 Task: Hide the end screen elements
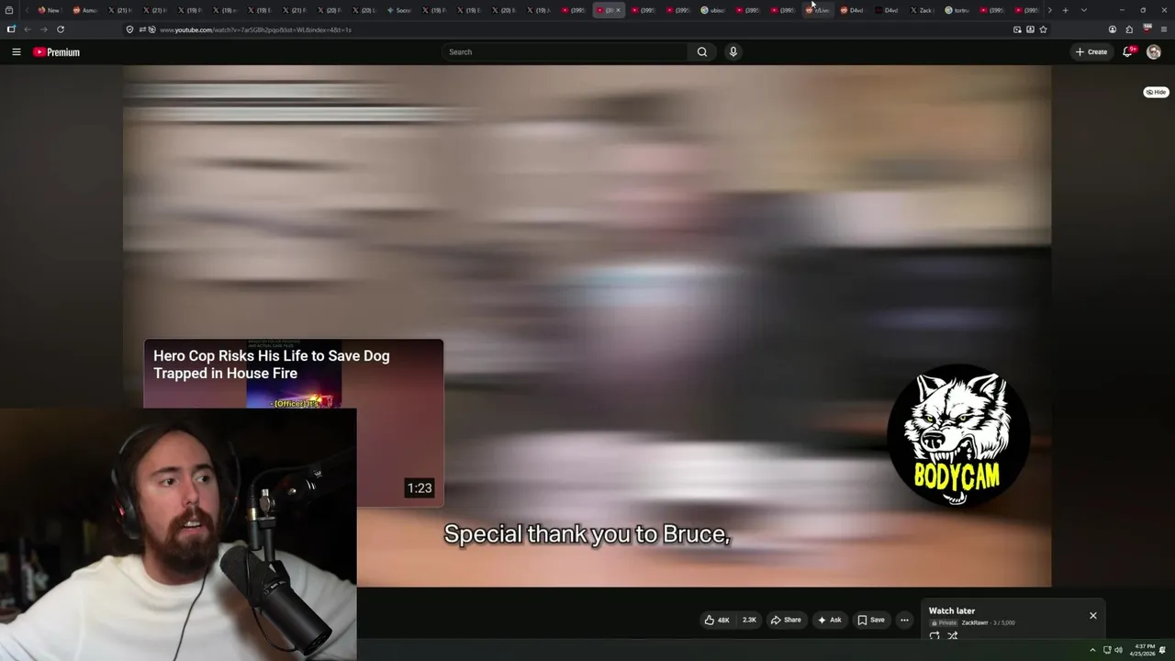[1156, 92]
